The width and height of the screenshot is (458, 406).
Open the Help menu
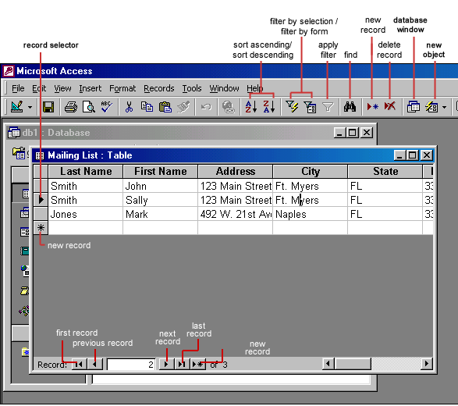point(254,88)
